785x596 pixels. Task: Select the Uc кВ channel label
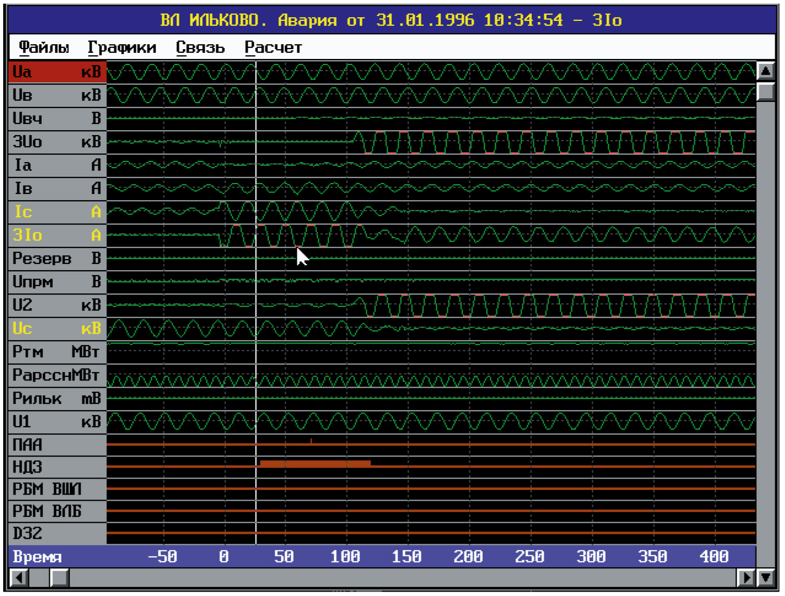pos(57,328)
